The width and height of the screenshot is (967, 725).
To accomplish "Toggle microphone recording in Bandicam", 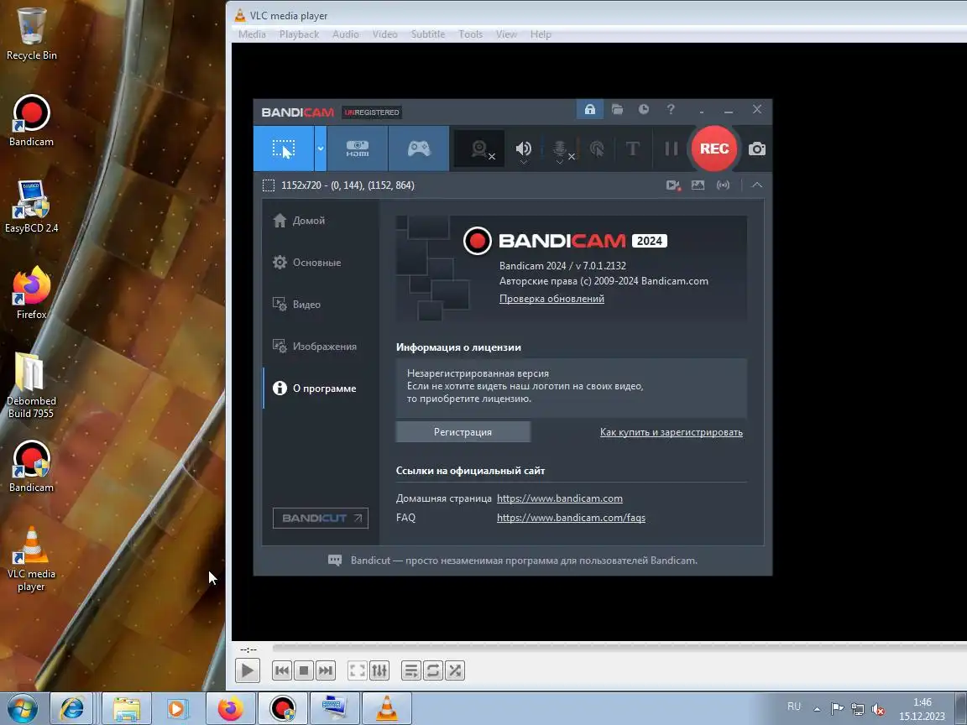I will [560, 149].
